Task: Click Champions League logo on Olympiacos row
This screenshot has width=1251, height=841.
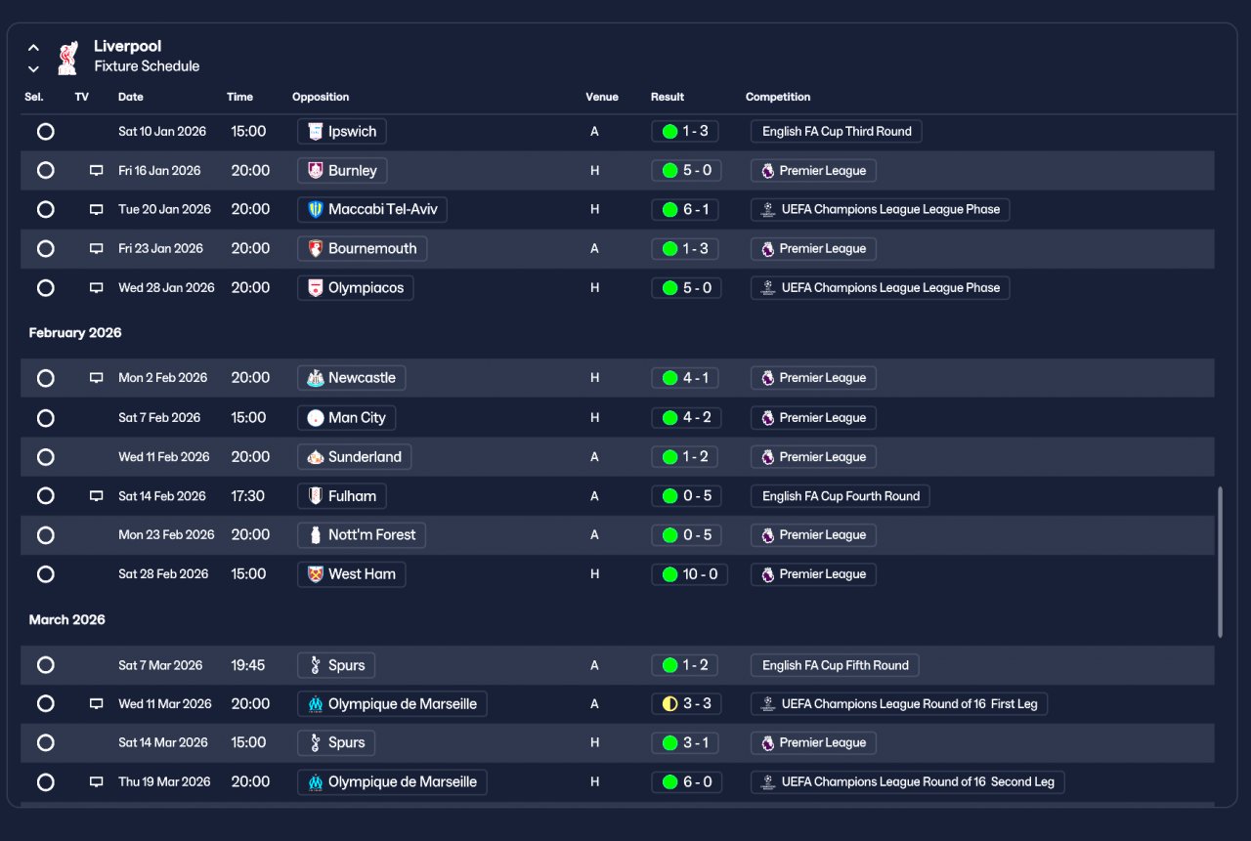Action: (x=768, y=288)
